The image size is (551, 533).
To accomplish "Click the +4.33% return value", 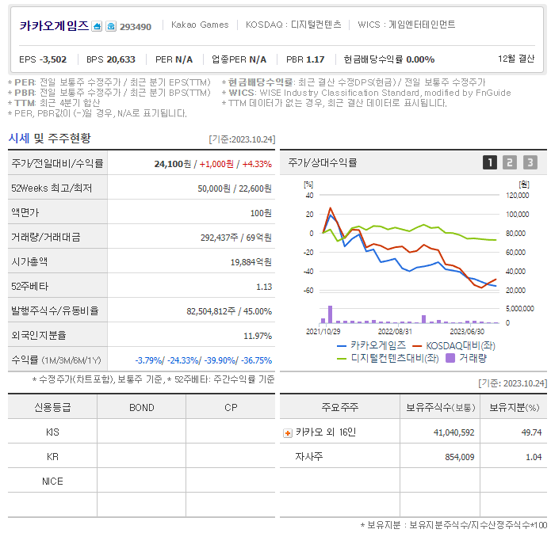I will click(x=257, y=164).
